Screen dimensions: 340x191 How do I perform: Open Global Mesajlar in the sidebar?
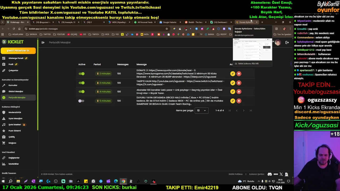tap(18, 92)
